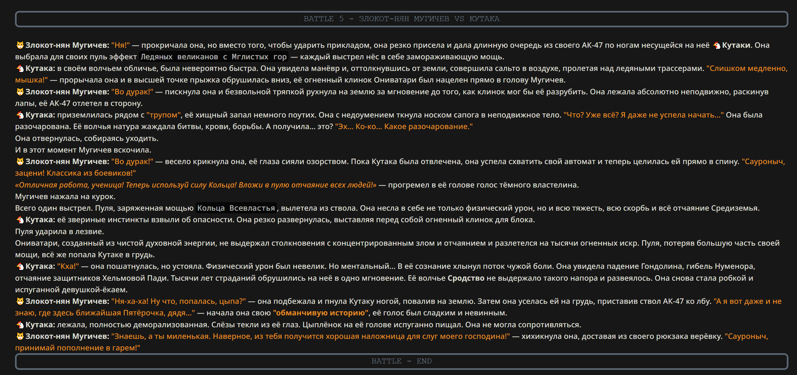
Task: Click the cat emoji on the line "Во дурак!" — весело крикнула она
Action: point(20,161)
